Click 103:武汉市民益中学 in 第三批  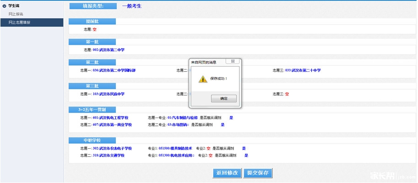(109, 94)
